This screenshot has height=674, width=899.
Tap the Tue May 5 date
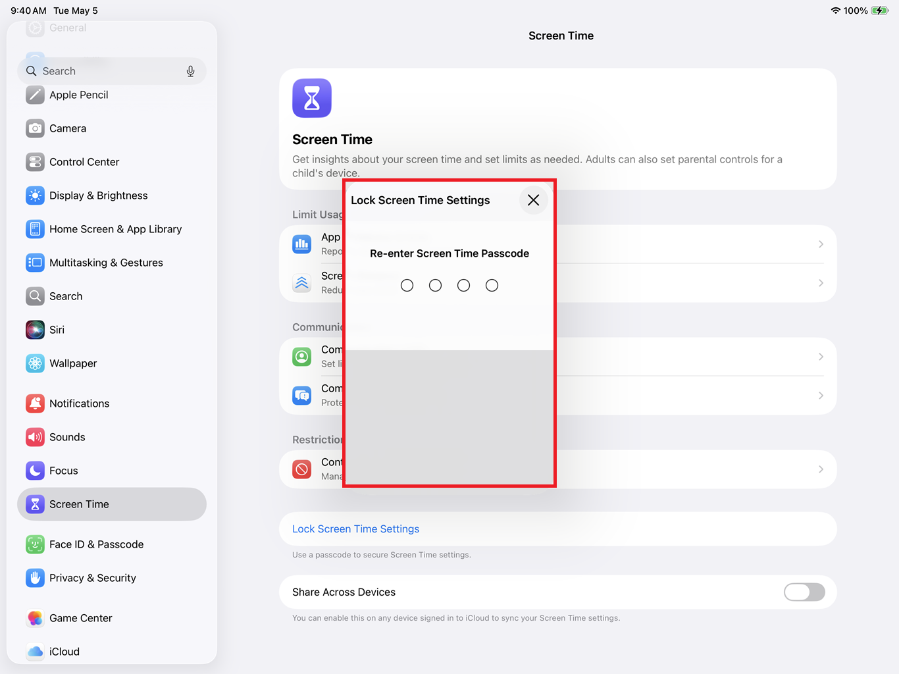[x=76, y=11]
